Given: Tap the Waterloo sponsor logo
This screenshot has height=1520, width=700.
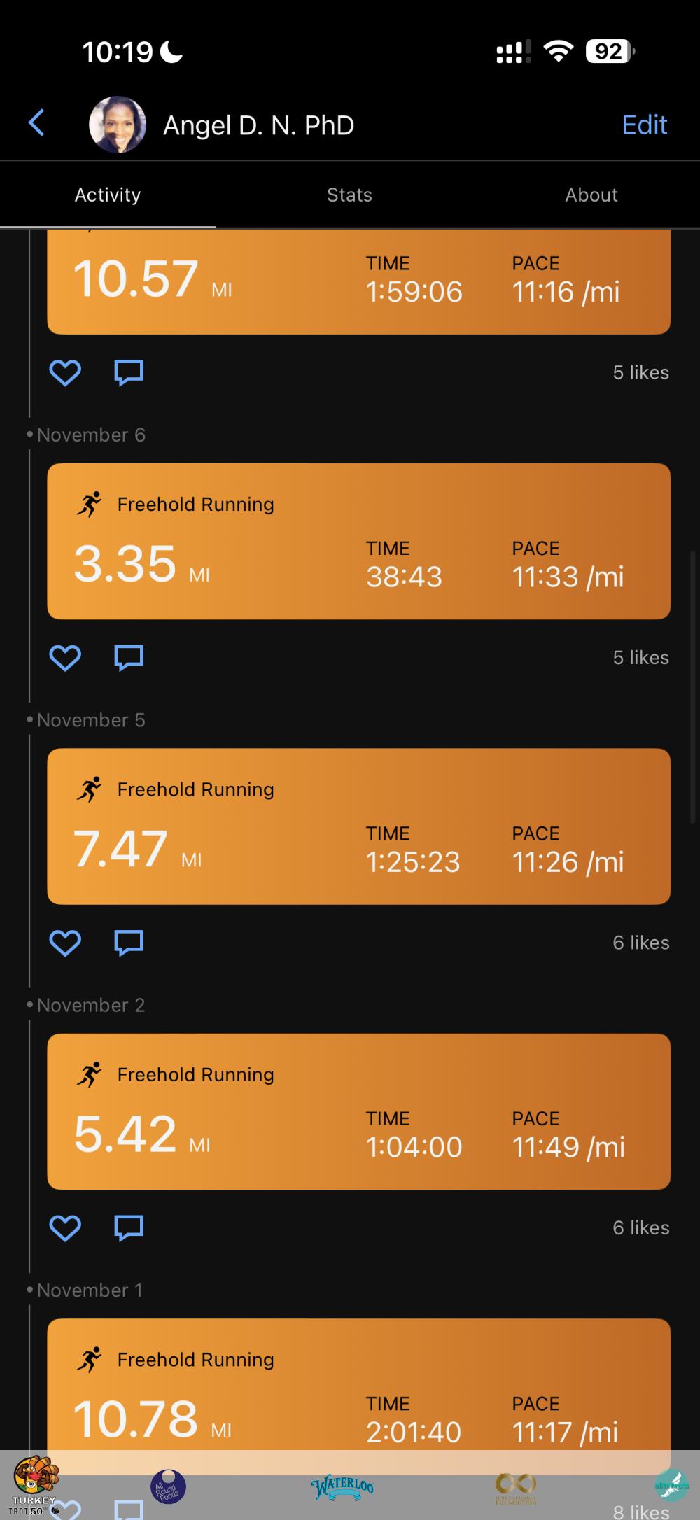Looking at the screenshot, I should coord(342,1485).
